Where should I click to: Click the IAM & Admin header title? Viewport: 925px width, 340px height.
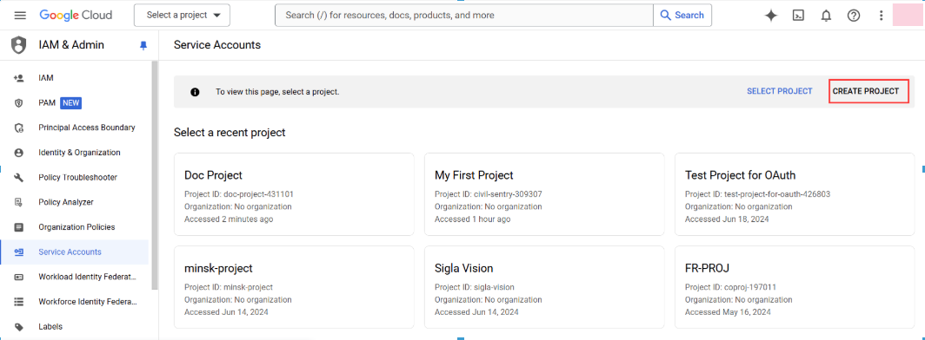coord(71,45)
